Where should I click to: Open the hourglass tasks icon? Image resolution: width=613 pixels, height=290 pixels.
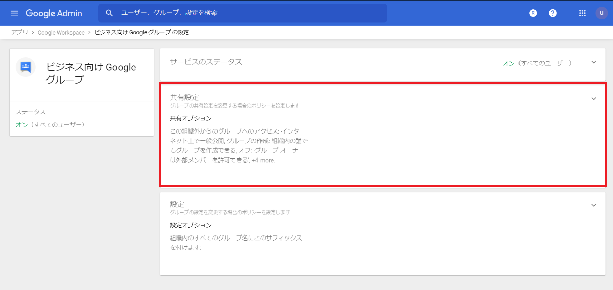pos(533,13)
